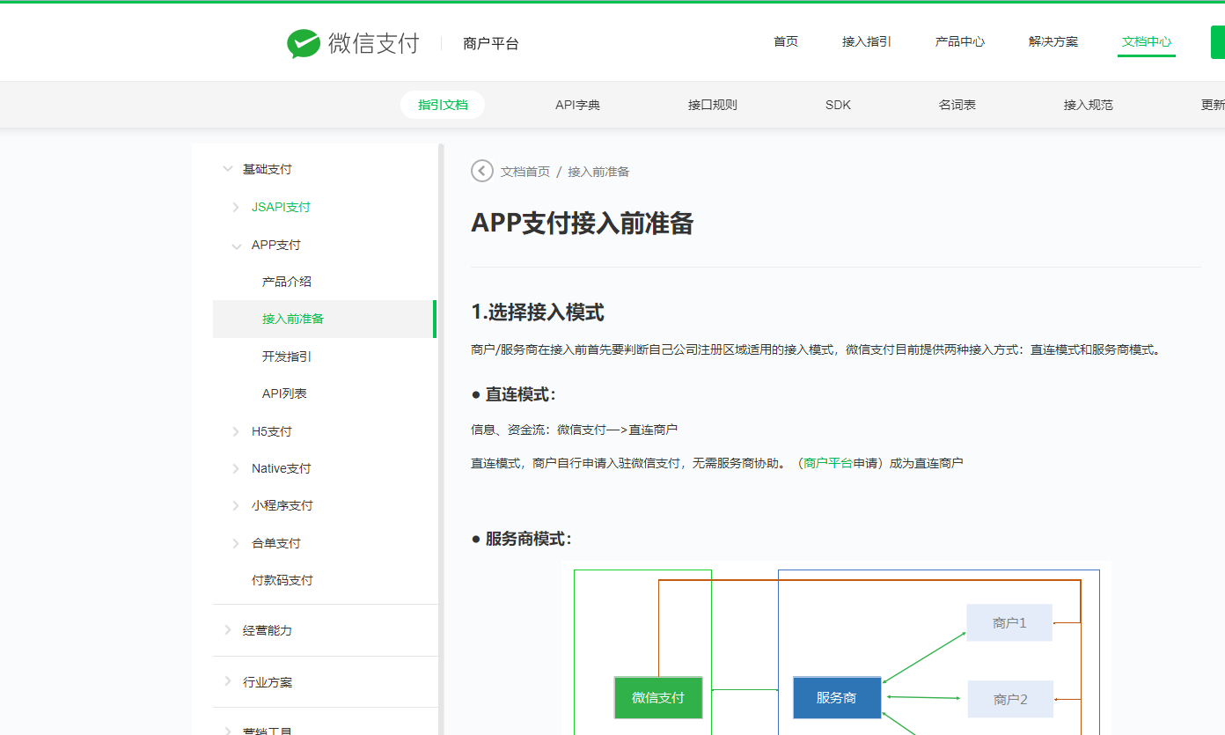Image resolution: width=1225 pixels, height=735 pixels.
Task: Go to 首页 in the top navigation
Action: pyautogui.click(x=786, y=41)
